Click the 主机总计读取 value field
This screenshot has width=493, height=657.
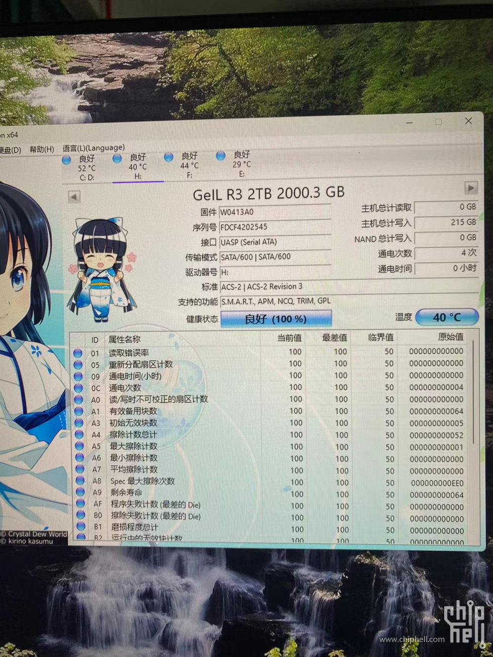[x=446, y=207]
